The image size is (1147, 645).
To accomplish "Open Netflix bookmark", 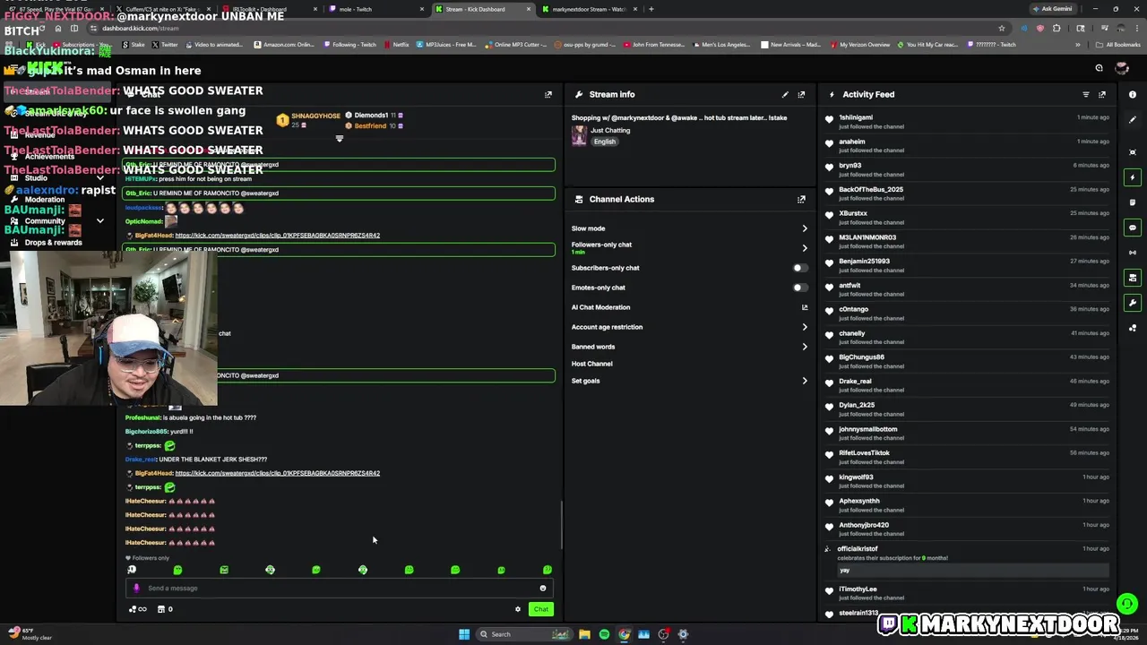I will (396, 44).
